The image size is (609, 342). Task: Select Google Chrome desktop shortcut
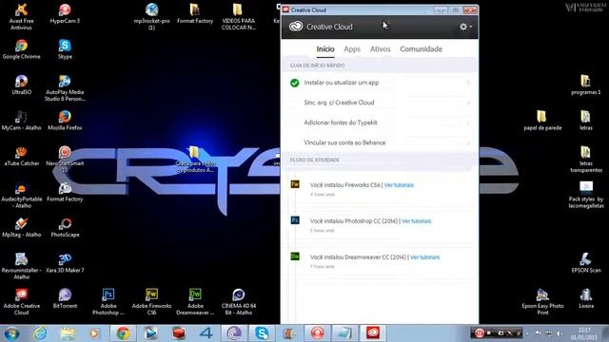[x=21, y=49]
